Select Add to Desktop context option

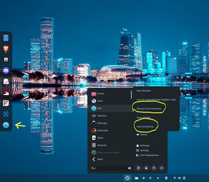pos(145,127)
